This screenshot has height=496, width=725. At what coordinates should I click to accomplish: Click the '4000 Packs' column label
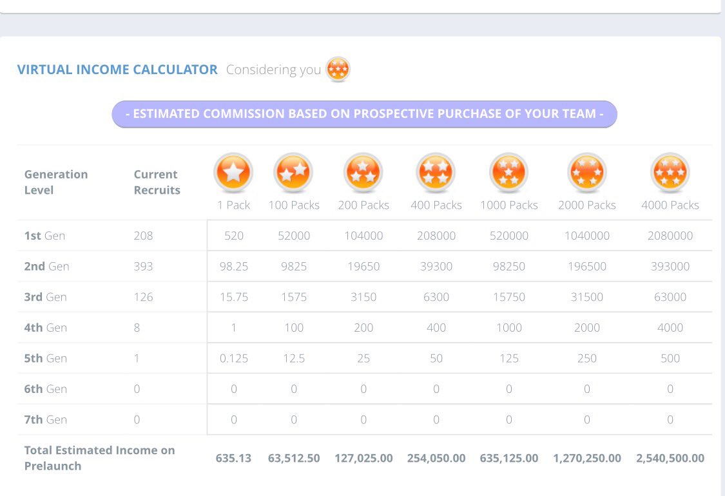(x=670, y=205)
